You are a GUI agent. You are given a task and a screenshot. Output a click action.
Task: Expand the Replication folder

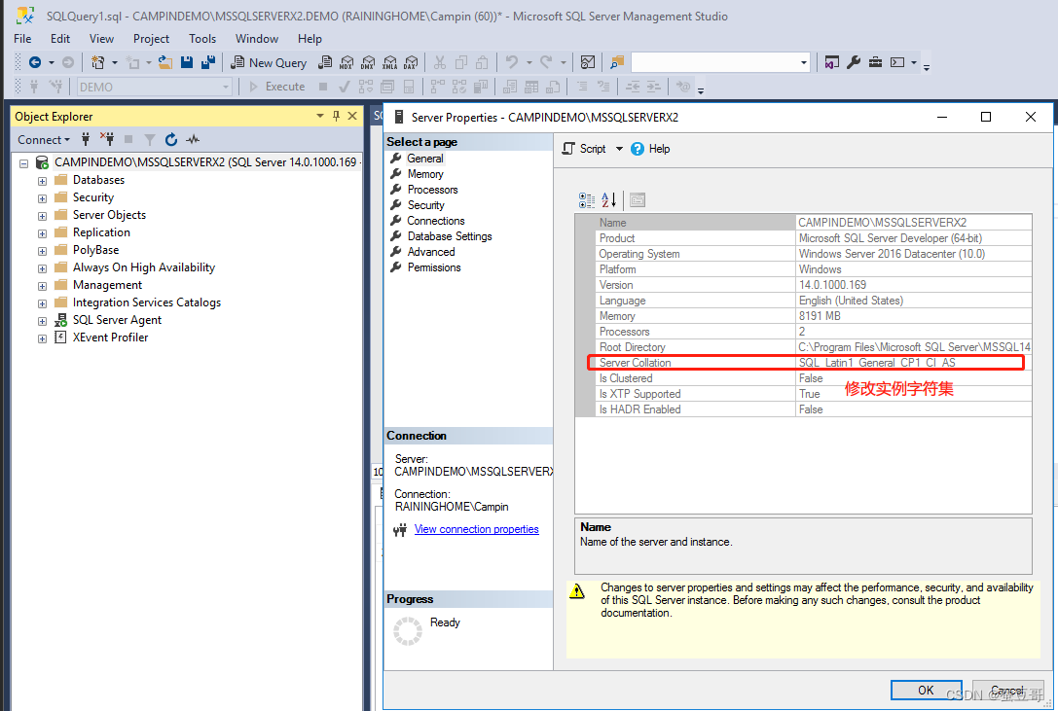(x=42, y=233)
